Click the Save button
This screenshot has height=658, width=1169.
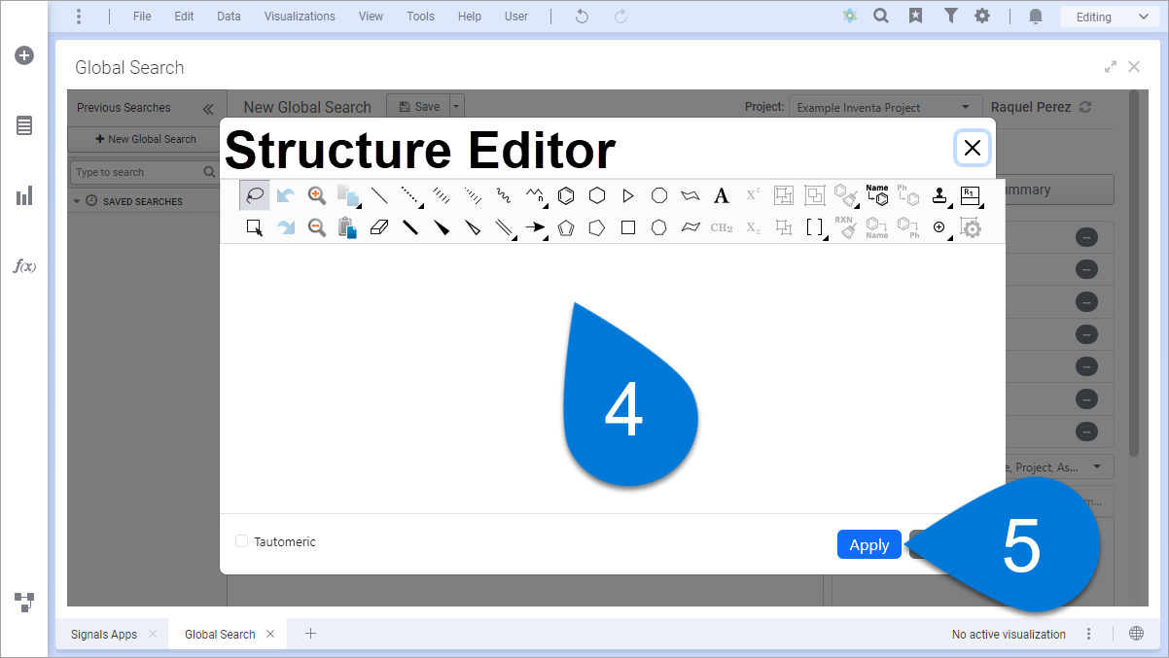pos(418,107)
